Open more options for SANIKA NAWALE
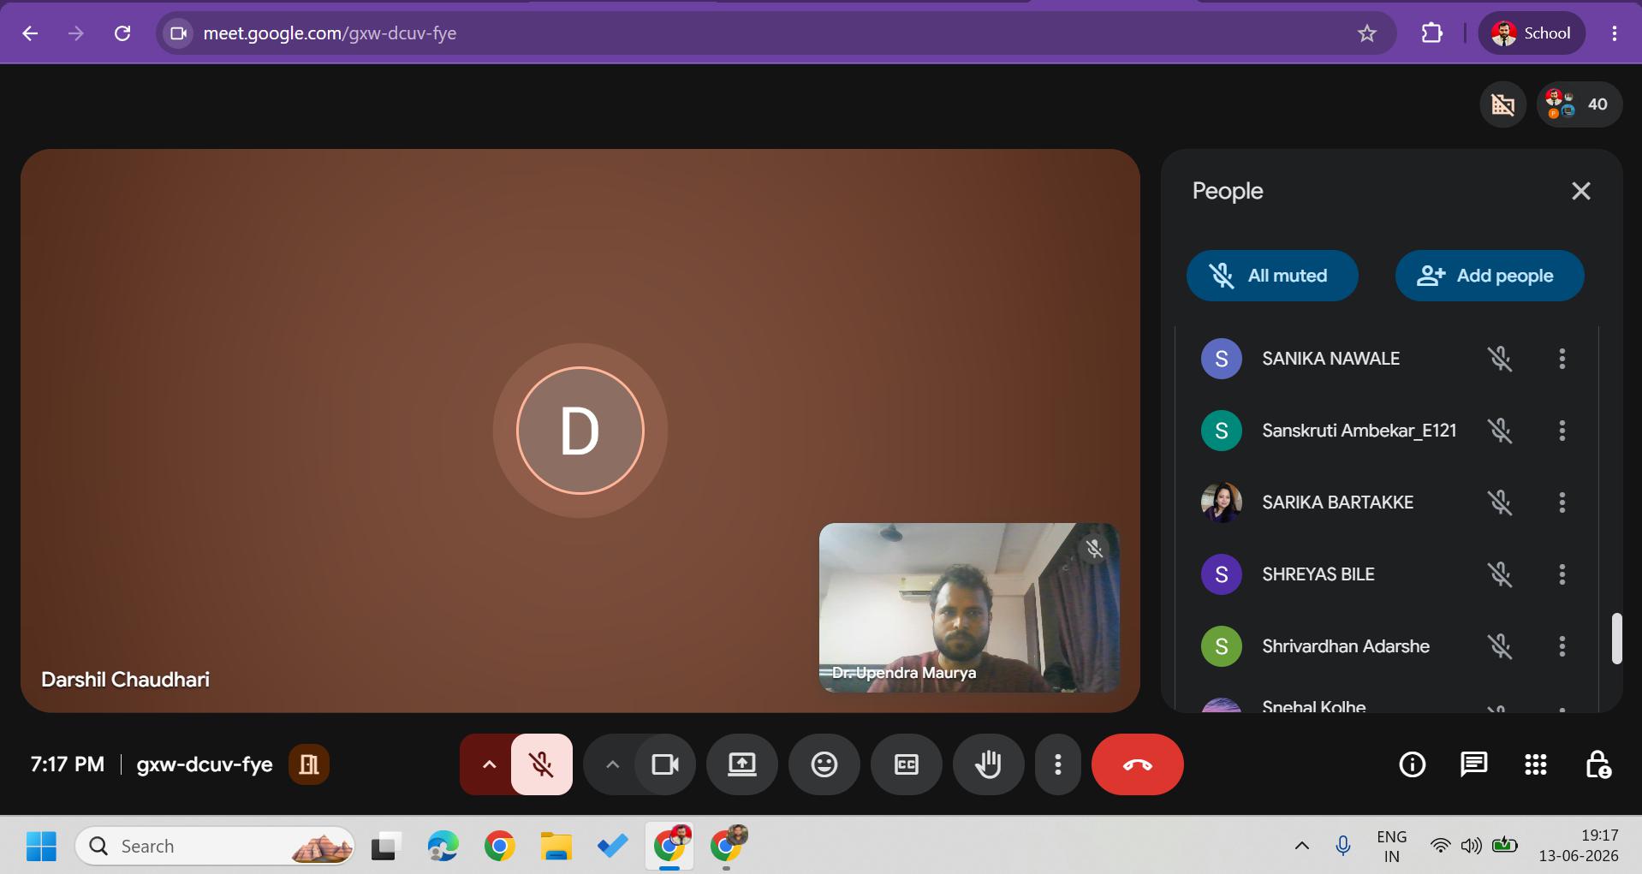The height and width of the screenshot is (874, 1642). point(1562,359)
